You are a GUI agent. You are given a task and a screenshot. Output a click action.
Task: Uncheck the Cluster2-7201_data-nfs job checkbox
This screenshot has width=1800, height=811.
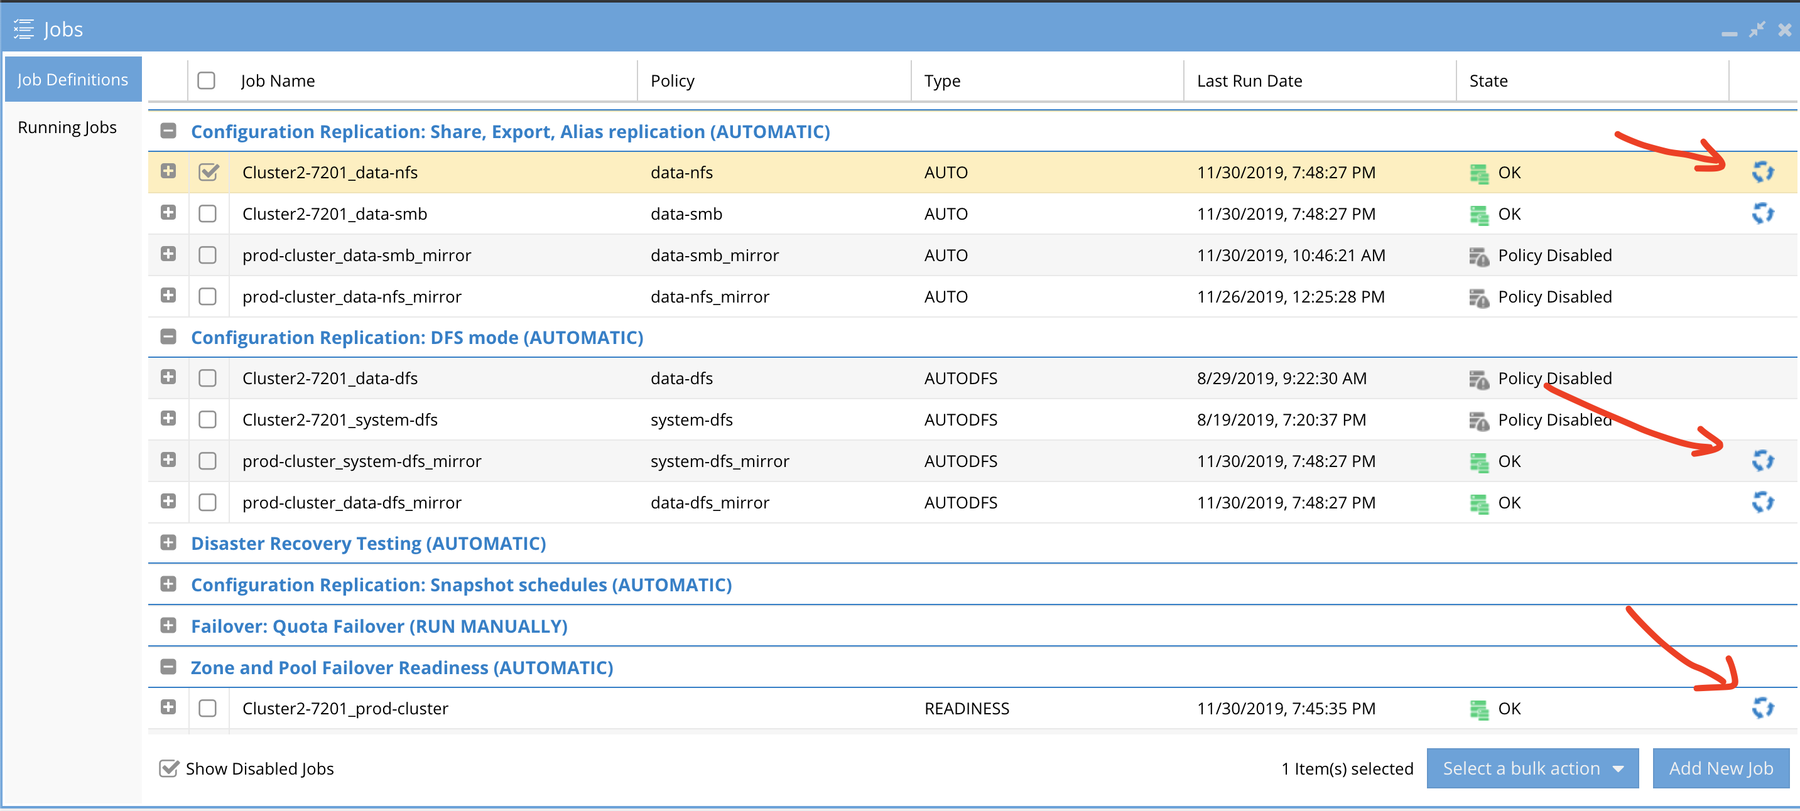tap(209, 172)
